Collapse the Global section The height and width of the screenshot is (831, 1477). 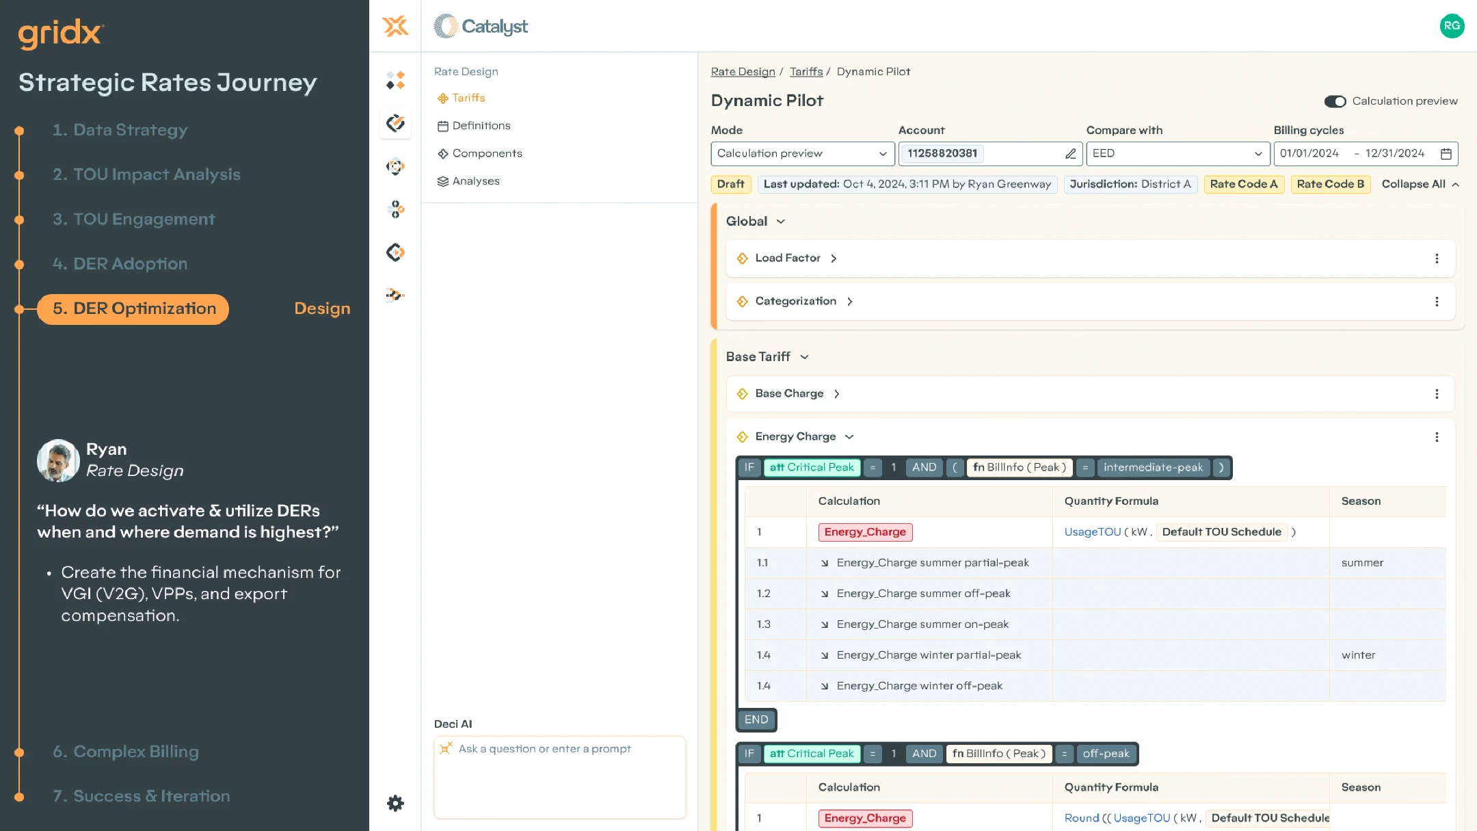tap(780, 222)
